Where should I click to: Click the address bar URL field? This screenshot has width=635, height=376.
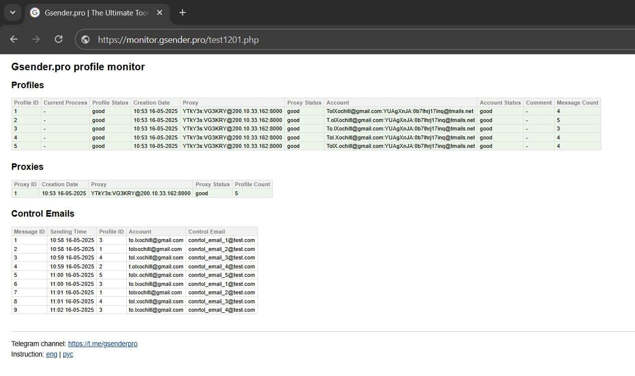(x=349, y=40)
